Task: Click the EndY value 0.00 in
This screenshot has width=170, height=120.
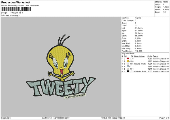Action: (138, 41)
